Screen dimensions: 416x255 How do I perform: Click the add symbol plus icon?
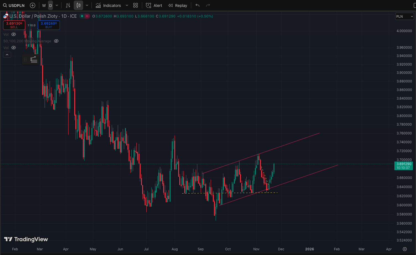32,6
